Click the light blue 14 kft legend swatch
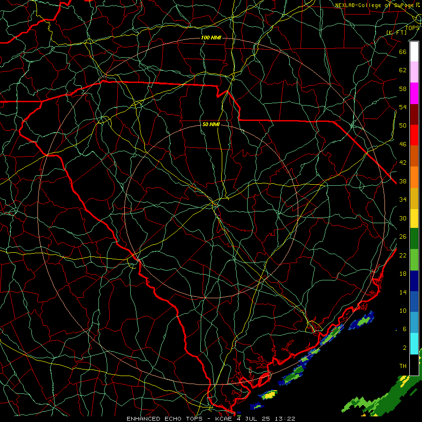This screenshot has height=422, width=422. pos(414,323)
